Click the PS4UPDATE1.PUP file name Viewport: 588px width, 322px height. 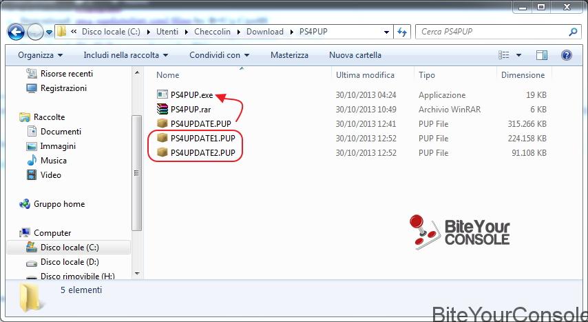[203, 139]
